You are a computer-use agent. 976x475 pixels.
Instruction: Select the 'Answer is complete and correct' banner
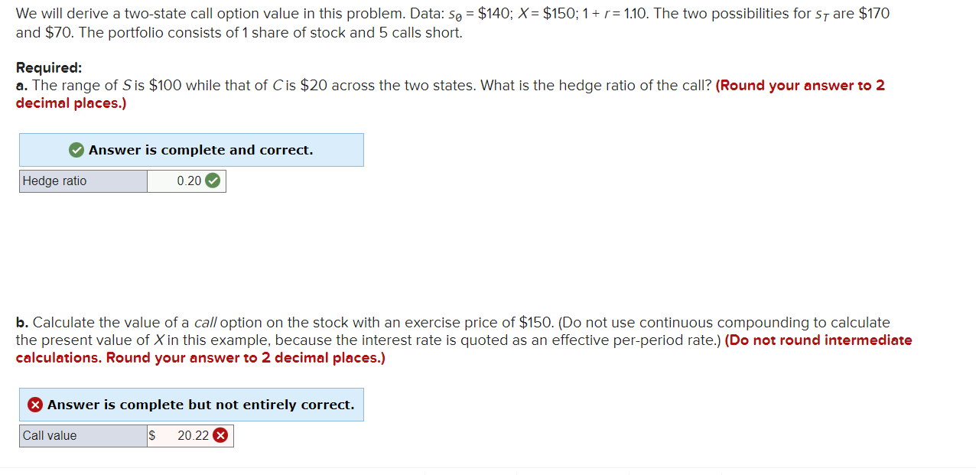pyautogui.click(x=191, y=149)
